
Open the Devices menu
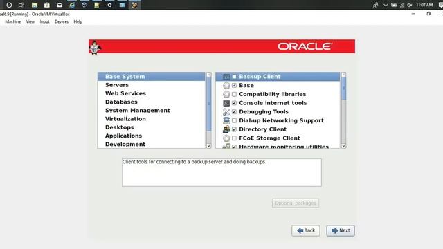point(62,21)
